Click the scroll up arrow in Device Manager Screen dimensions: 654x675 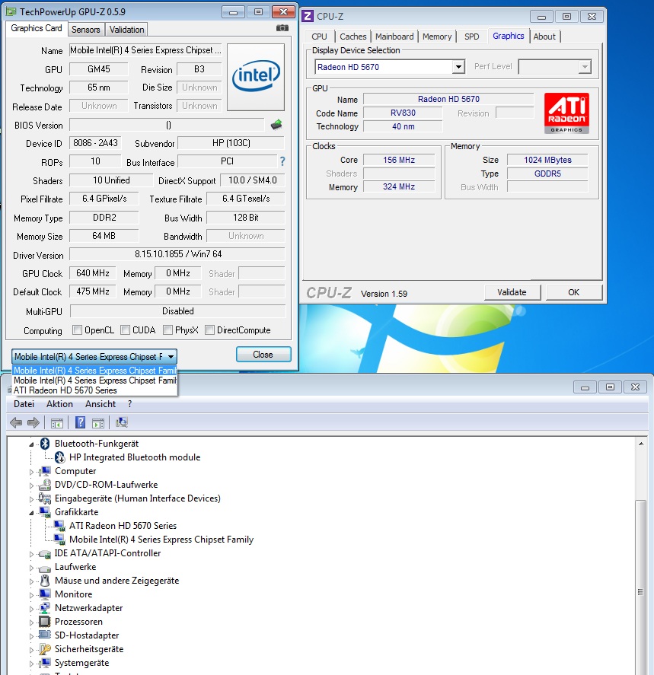coord(640,444)
